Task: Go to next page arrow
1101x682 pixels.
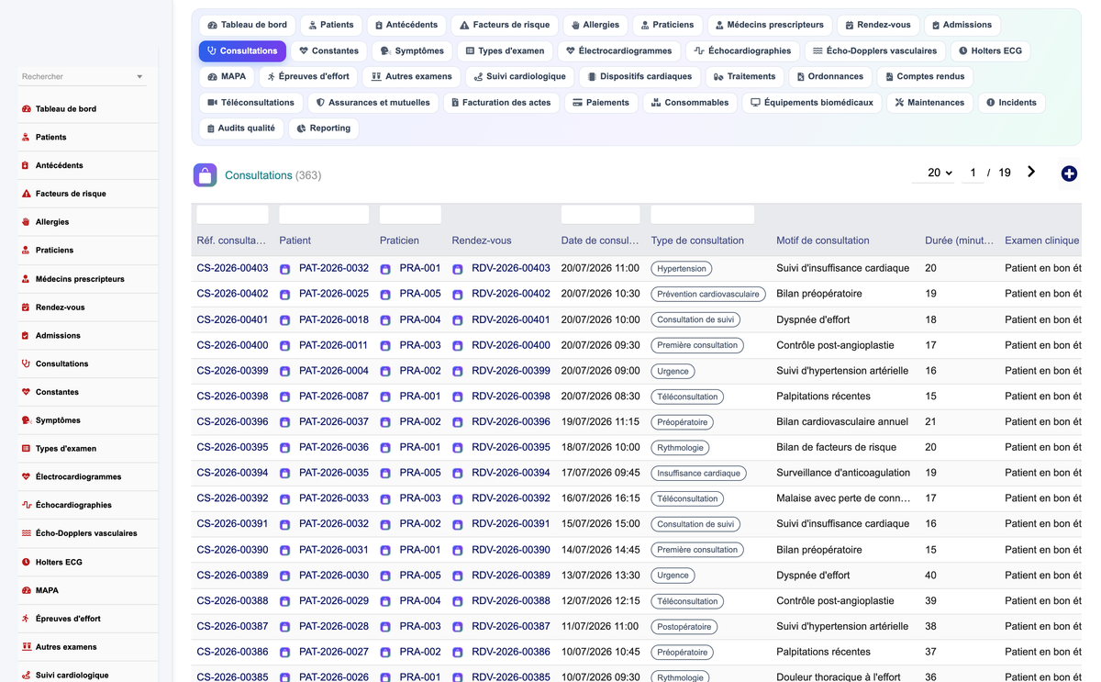Action: [1031, 172]
